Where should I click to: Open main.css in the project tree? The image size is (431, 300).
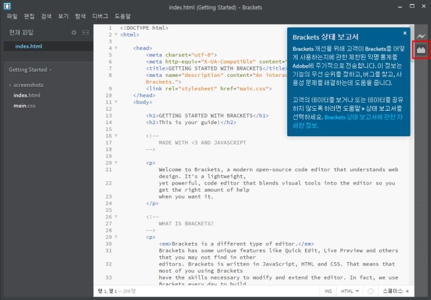point(24,106)
